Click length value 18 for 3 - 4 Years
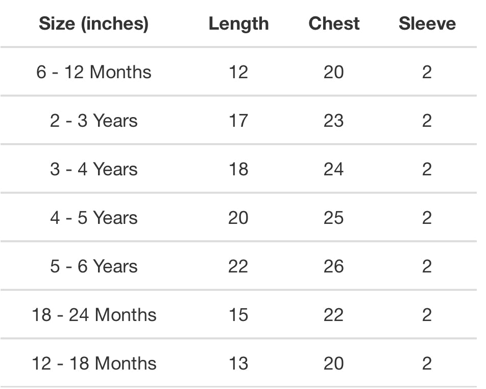Viewport: 486px width, 389px height. pos(238,169)
